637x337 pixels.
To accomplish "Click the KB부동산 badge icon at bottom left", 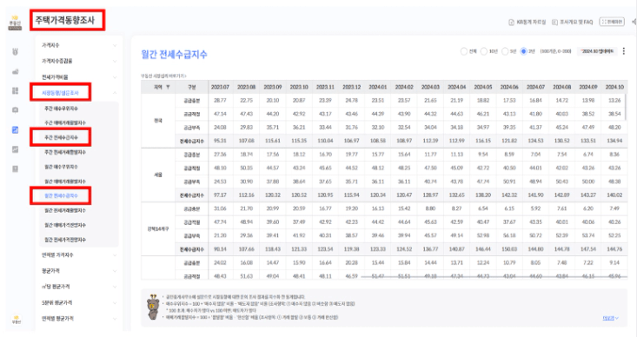I will 16,319.
